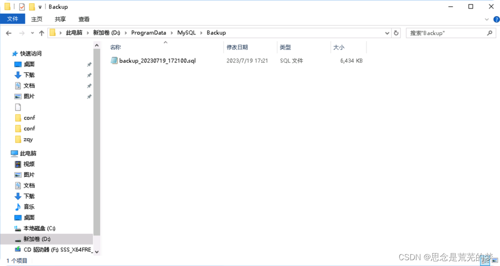Viewport: 500px width, 266px height.
Task: Open 音乐 under 此电脑
Action: click(29, 207)
